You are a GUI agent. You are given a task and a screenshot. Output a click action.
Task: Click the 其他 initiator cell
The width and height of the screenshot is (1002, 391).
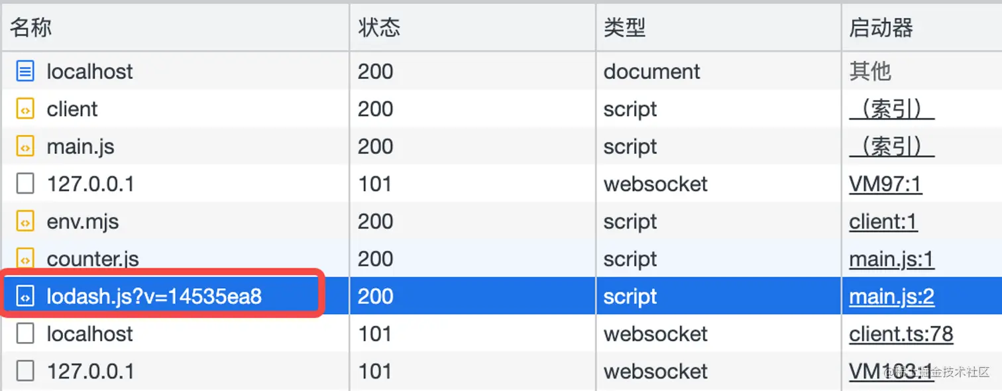pos(870,72)
